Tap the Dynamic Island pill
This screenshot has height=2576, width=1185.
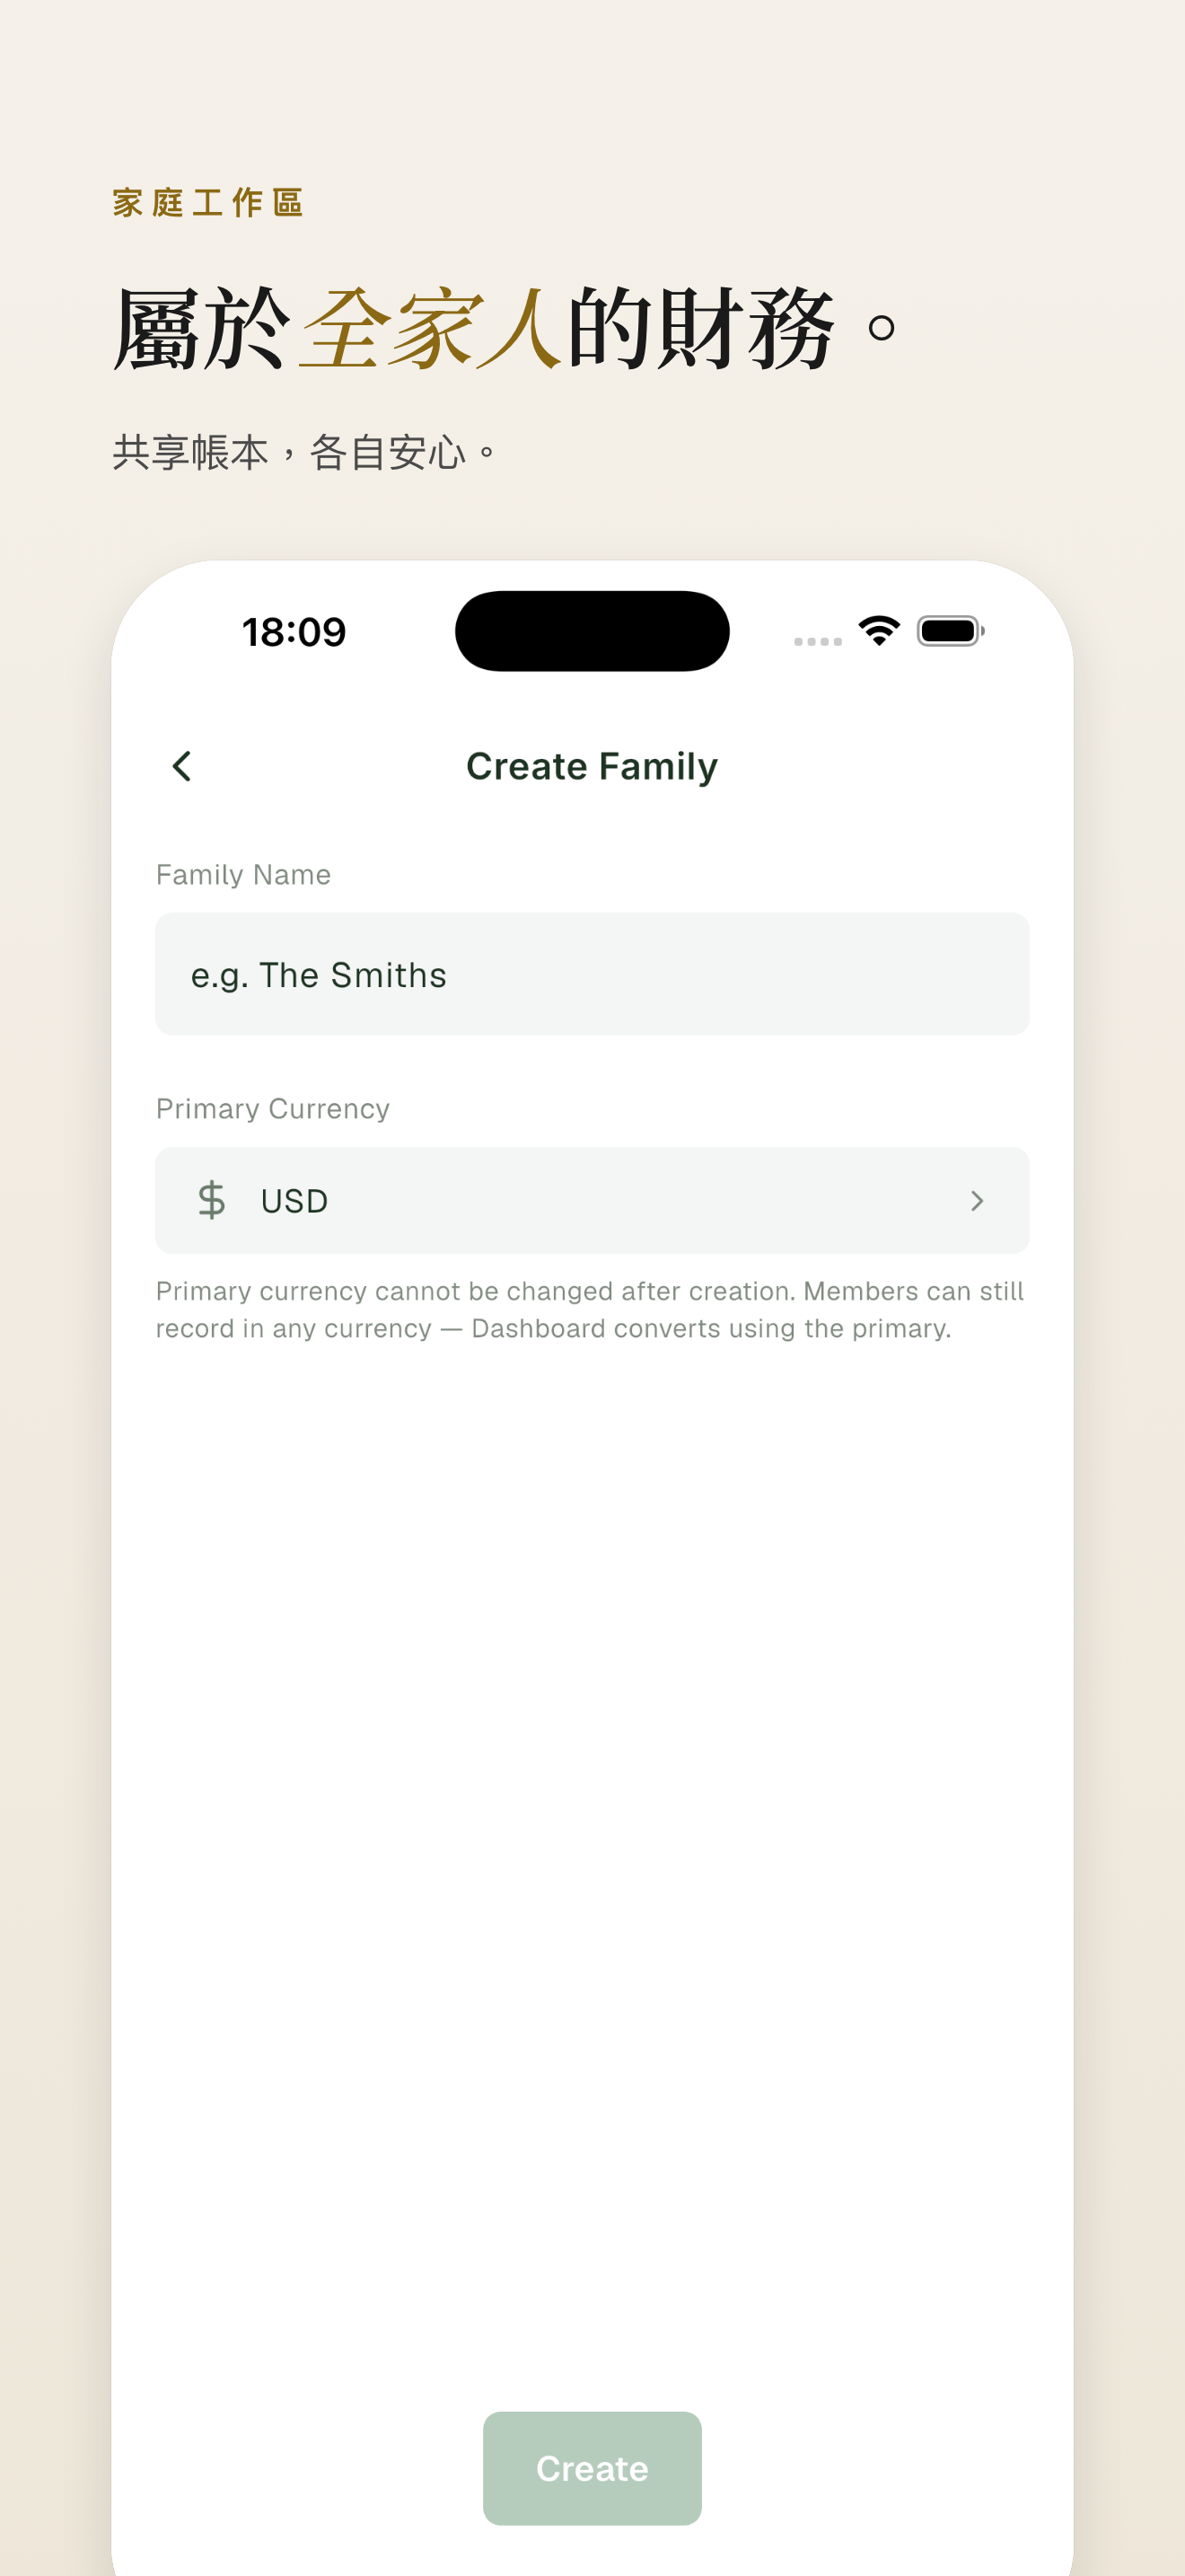592,631
